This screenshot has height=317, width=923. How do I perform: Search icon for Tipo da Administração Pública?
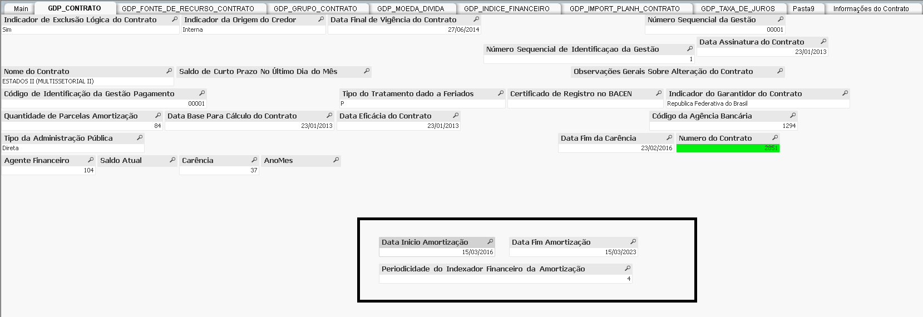(140, 138)
